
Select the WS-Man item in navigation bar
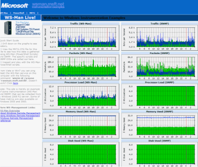[x=4, y=13]
